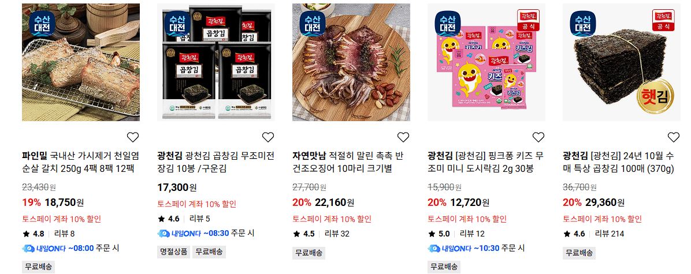This screenshot has height=274, width=691.
Task: Favorite the 곱창김 100매 item
Action: (673, 137)
